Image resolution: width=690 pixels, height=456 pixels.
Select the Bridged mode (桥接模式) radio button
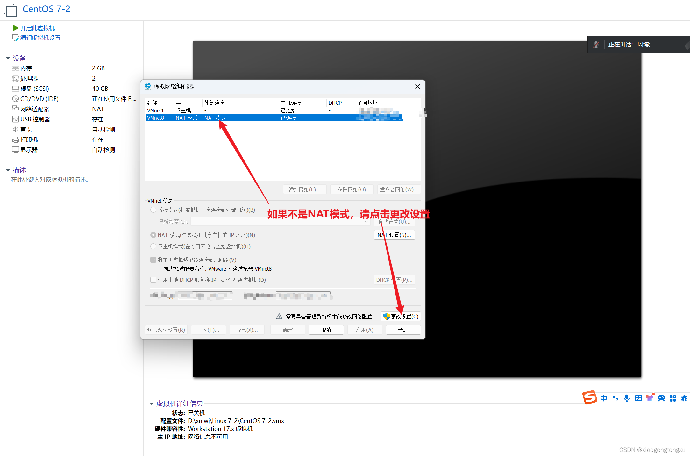[153, 210]
